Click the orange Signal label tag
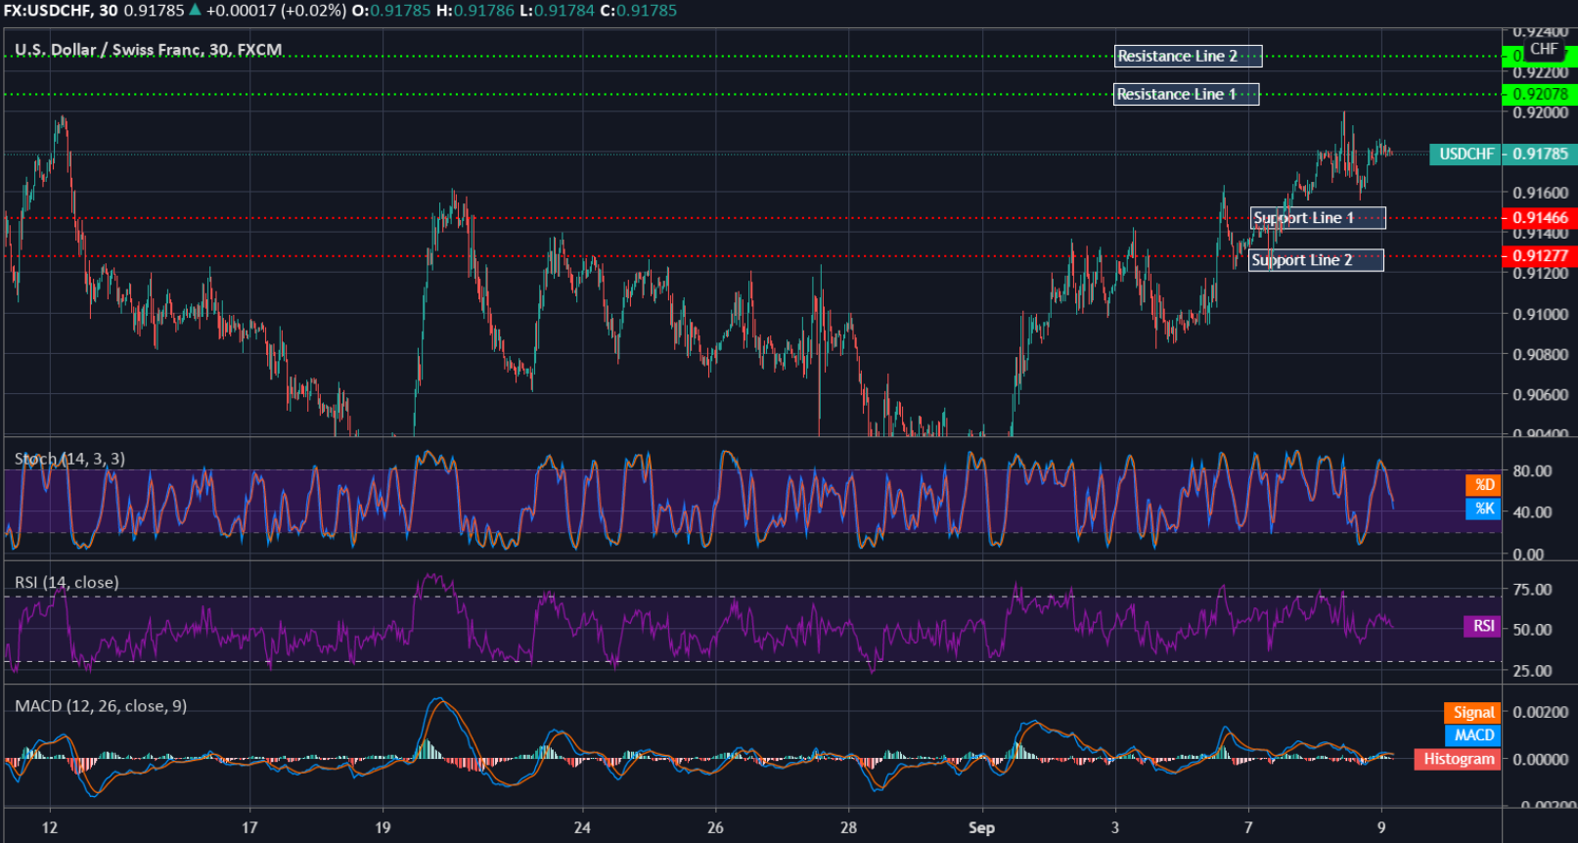Screen dimensions: 1578x843 [1472, 712]
